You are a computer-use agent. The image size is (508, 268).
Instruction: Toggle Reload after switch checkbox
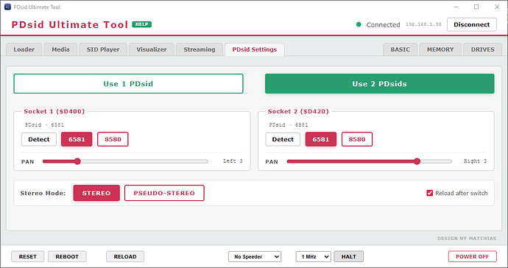tap(430, 193)
